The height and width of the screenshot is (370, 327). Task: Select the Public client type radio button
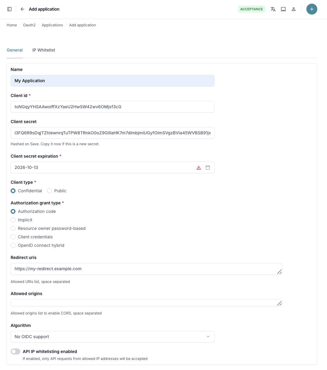tap(49, 191)
